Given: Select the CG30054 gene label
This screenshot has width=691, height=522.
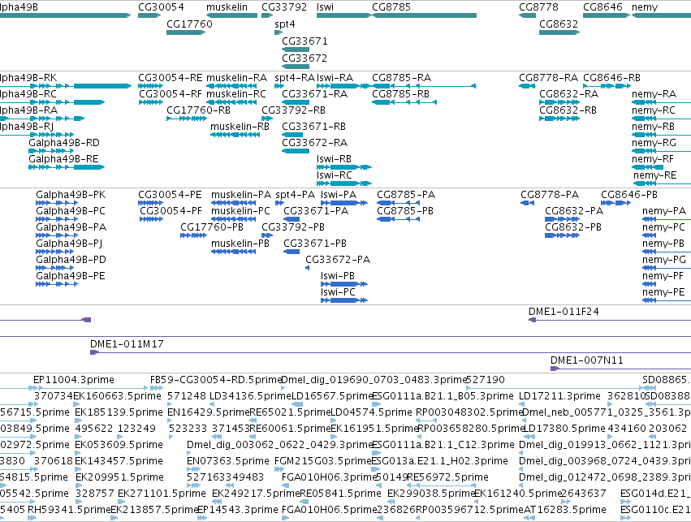Looking at the screenshot, I should [x=161, y=7].
